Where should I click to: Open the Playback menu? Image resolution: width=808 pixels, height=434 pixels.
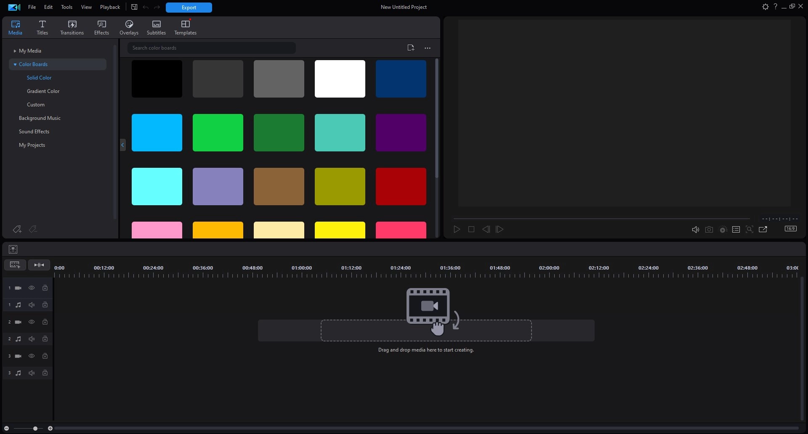(x=110, y=7)
